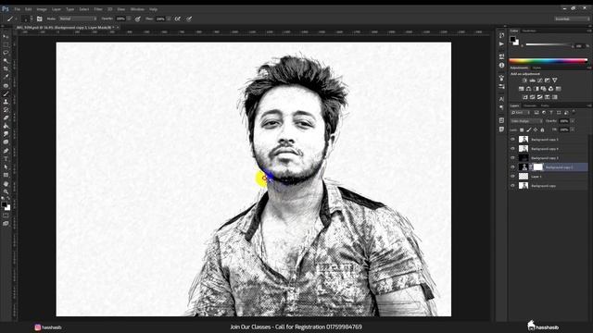Select the Rectangular Marquee tool
Image resolution: width=593 pixels, height=333 pixels.
(6, 45)
